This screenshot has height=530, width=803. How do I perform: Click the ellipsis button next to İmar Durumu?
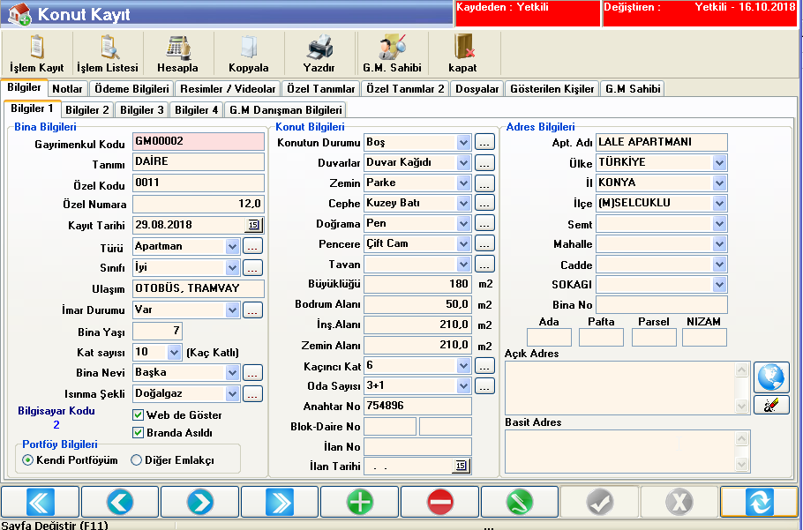pyautogui.click(x=252, y=310)
